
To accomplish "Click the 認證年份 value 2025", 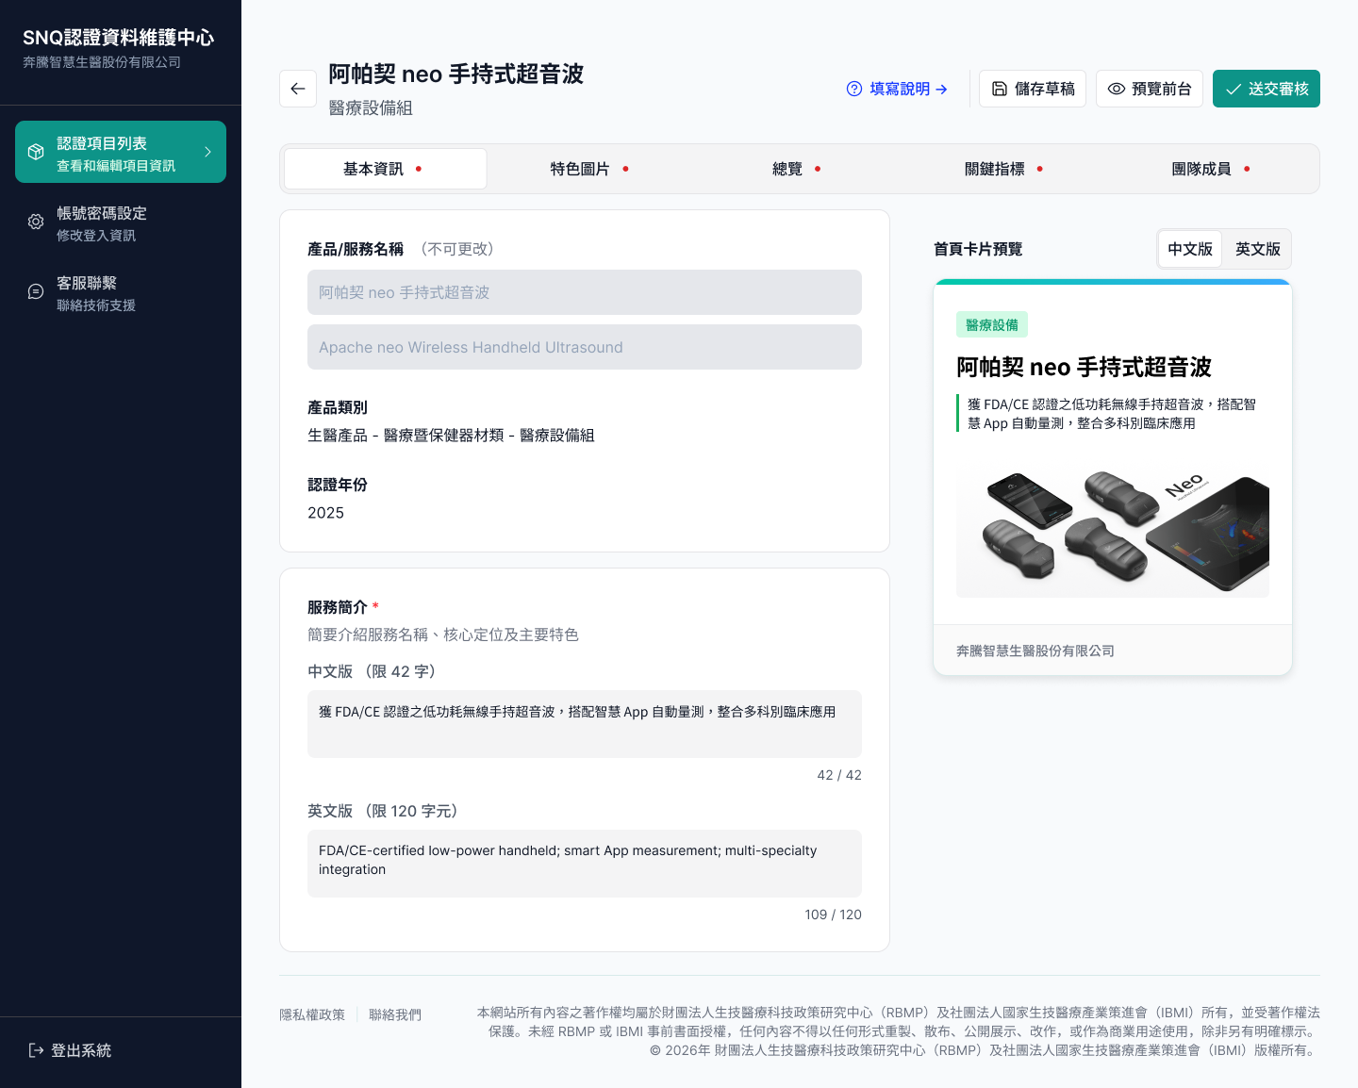I will click(325, 513).
